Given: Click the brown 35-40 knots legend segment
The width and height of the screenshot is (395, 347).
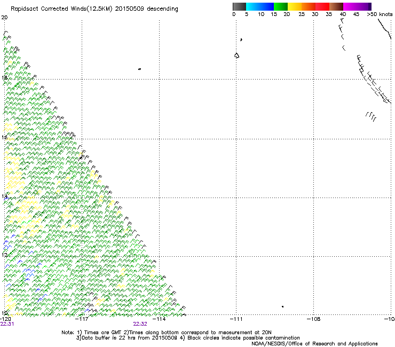Looking at the screenshot, I should pyautogui.click(x=336, y=6).
